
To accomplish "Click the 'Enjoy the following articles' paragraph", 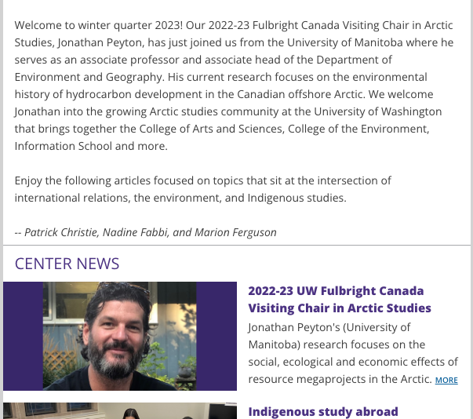I will click(x=203, y=189).
